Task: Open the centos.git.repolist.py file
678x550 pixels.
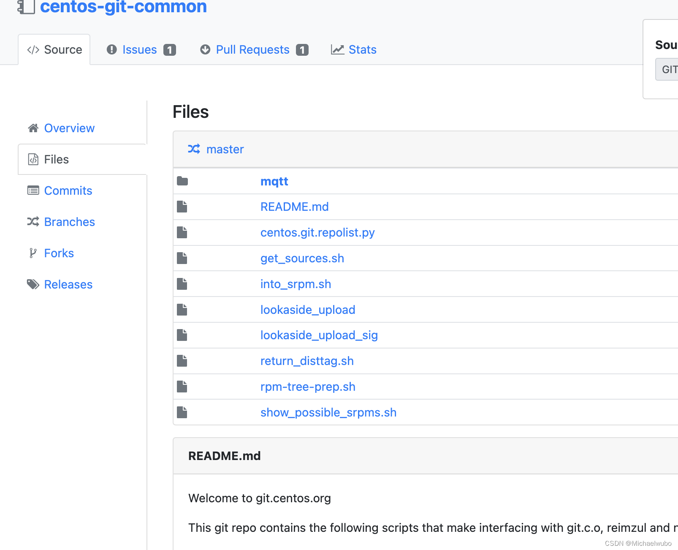Action: (317, 232)
